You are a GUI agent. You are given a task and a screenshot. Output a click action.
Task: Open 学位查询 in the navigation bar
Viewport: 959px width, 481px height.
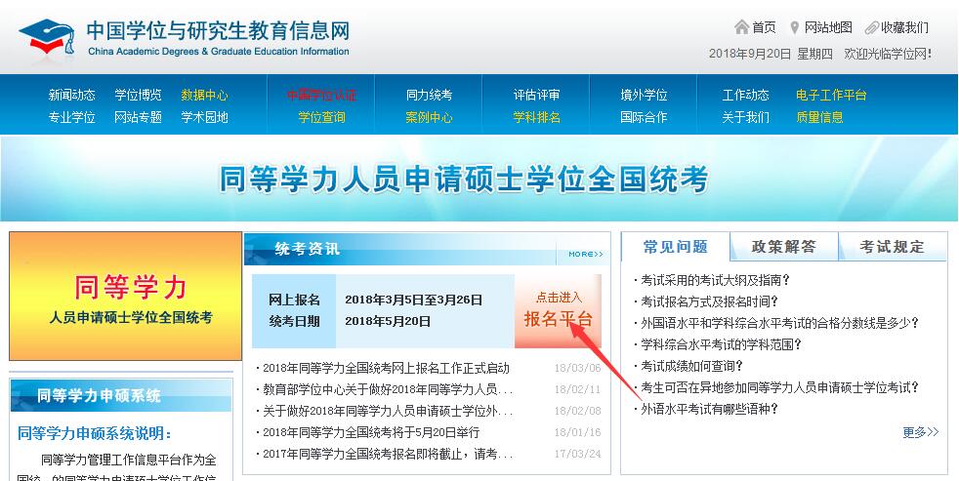tap(321, 117)
